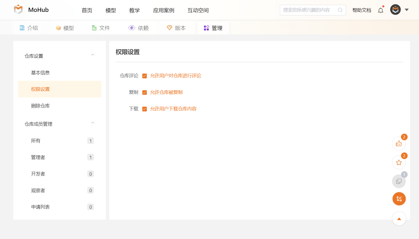Image resolution: width=419 pixels, height=239 pixels.
Task: Click the star favorite button
Action: pyautogui.click(x=399, y=162)
